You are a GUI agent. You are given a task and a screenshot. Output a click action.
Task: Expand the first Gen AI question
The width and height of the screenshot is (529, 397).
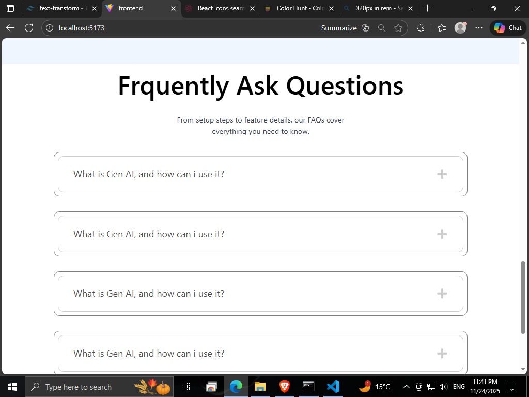[x=442, y=174]
